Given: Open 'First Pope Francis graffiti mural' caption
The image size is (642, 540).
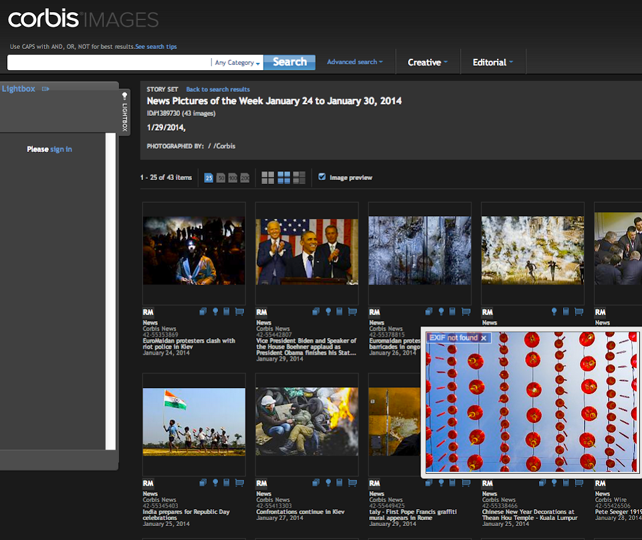Looking at the screenshot, I should click(x=413, y=515).
